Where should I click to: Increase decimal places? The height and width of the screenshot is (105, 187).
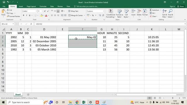tap(100, 15)
